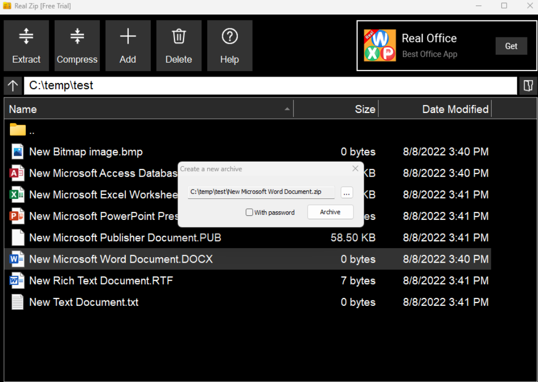Click the C:\temp\test address bar
Screen dimensions: 538x382
pyautogui.click(x=270, y=86)
